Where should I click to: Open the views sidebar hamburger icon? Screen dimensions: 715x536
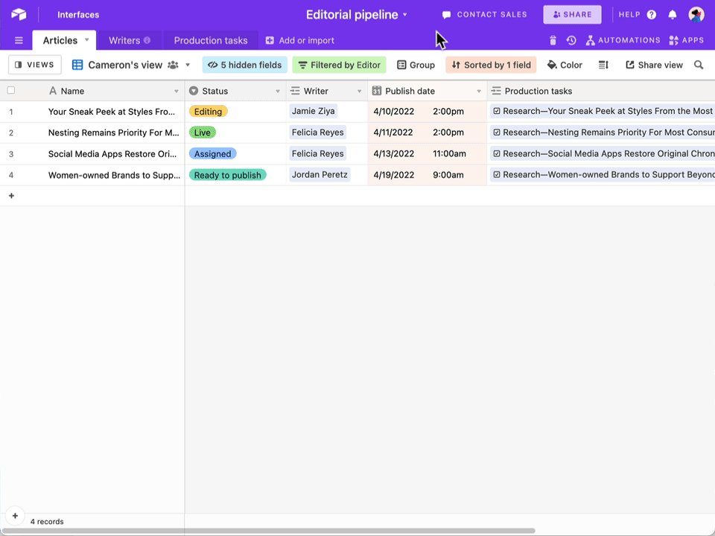[18, 40]
